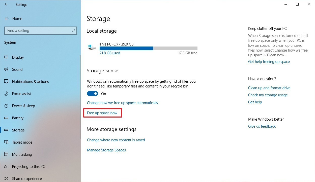Screen dimensions: 315x182
Task: Click the Battery icon in sidebar
Action: point(6,118)
